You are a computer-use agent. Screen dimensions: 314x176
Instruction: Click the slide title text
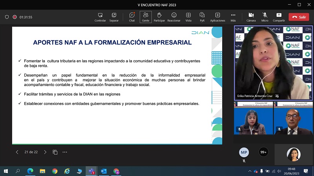112,43
